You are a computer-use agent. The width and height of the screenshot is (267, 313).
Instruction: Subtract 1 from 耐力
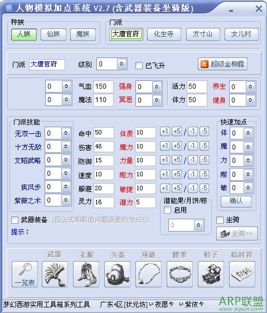point(193,174)
